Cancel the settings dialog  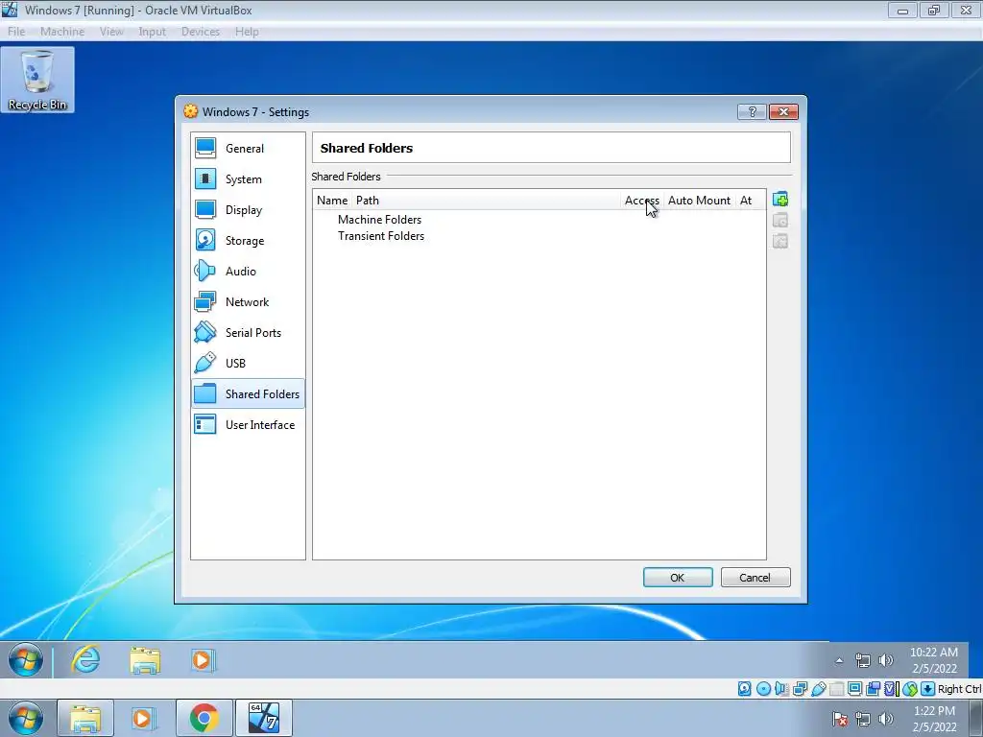(755, 577)
